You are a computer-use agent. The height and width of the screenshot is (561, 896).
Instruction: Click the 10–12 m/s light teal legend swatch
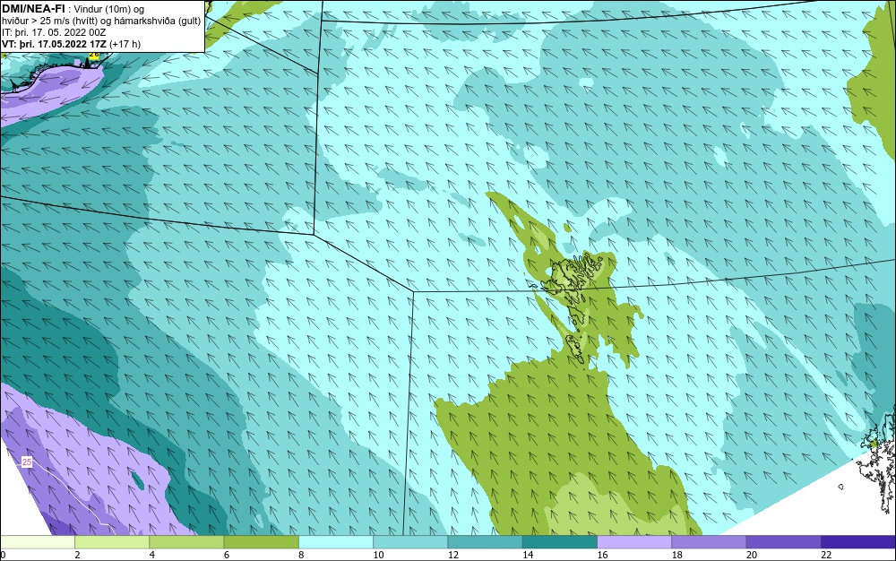(410, 542)
